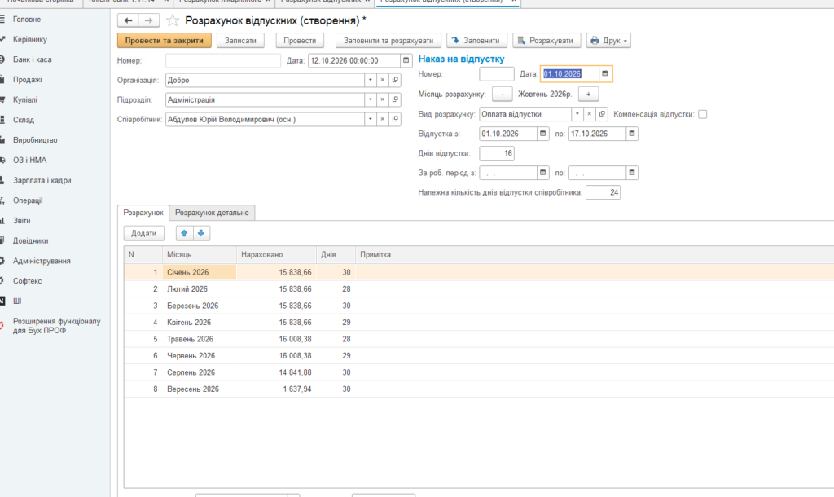Screen dimensions: 834x497
Task: Toggle the Компенсація відпустки checkbox
Action: pyautogui.click(x=703, y=114)
